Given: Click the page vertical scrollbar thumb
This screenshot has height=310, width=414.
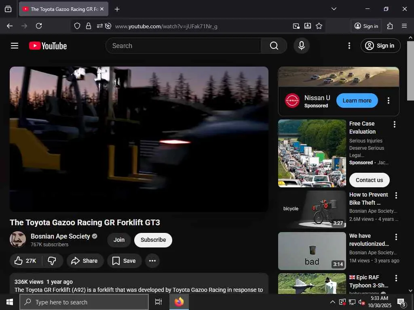Looking at the screenshot, I should [411, 71].
